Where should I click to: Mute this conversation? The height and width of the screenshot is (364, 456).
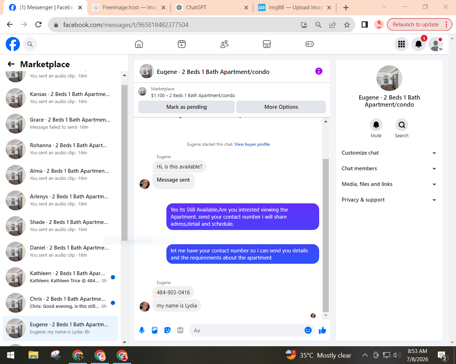pyautogui.click(x=376, y=125)
